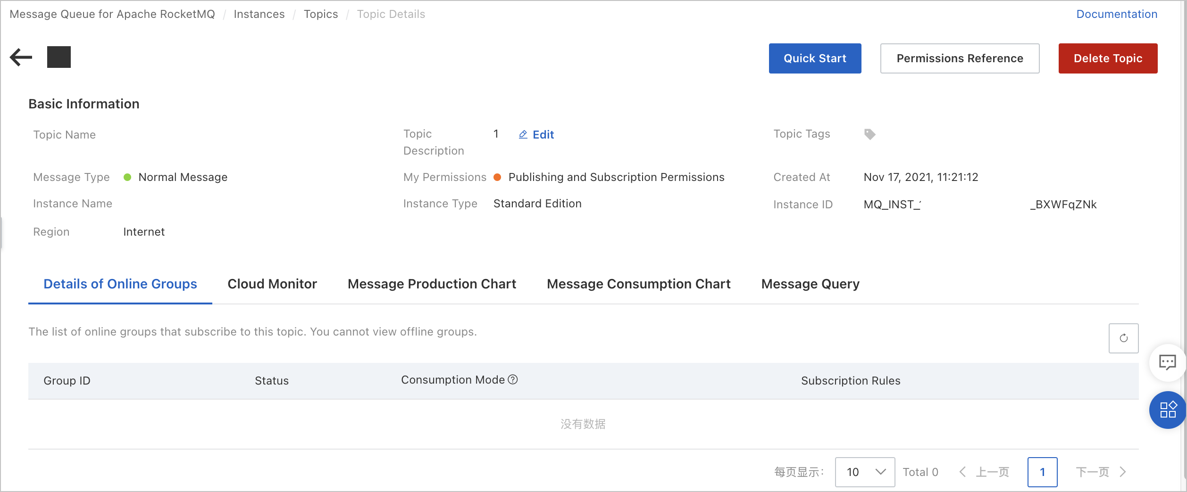Open the blue quick tools widget
Viewport: 1187px width, 492px height.
1167,410
